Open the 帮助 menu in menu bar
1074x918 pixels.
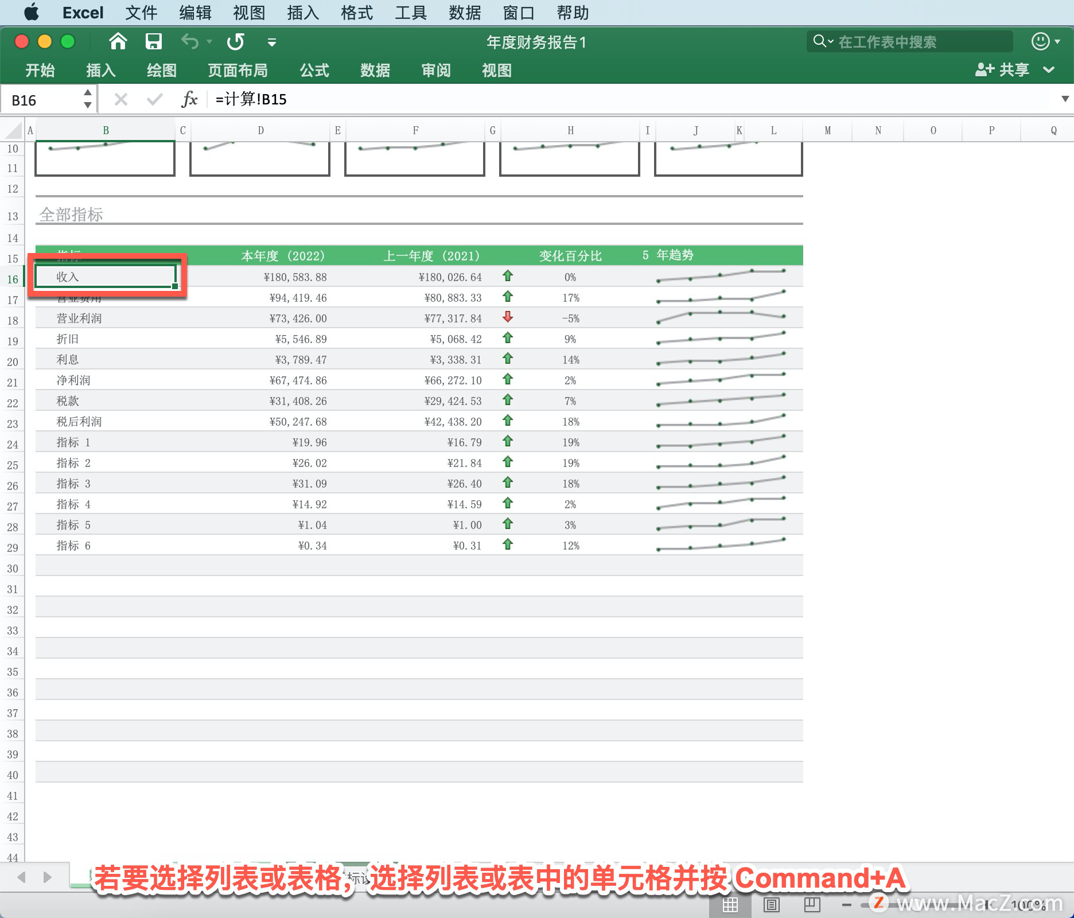click(573, 13)
